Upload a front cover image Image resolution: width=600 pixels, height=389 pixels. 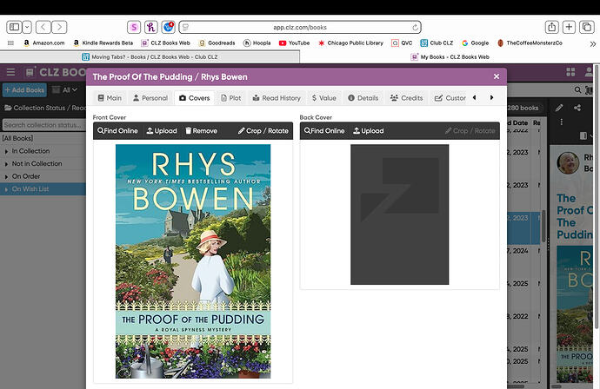162,131
